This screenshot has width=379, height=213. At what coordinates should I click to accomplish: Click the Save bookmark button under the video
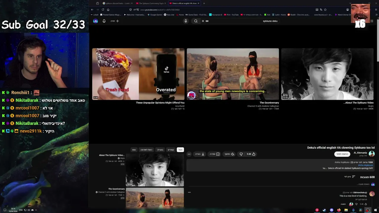point(215,154)
